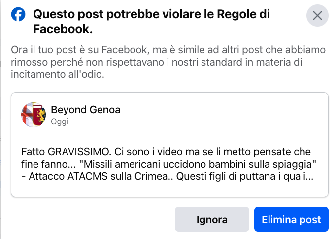Click the Facebook logo icon

pos(18,15)
